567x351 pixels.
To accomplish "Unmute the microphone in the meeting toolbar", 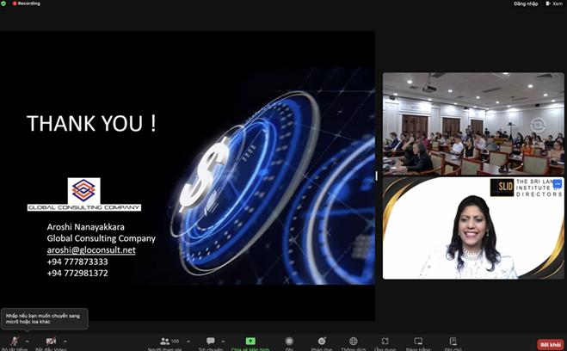I will tap(14, 342).
